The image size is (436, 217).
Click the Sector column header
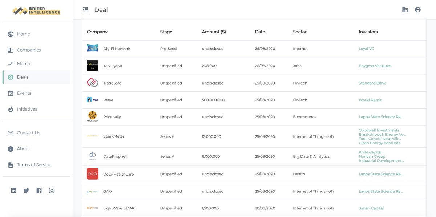click(300, 32)
